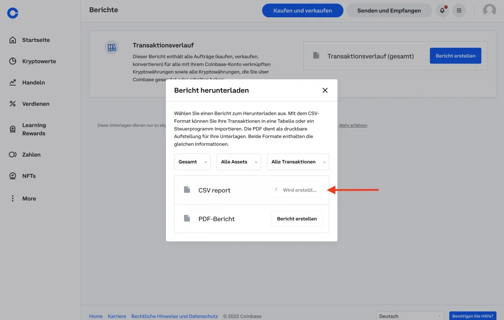Open the Alle Assets dropdown

238,162
